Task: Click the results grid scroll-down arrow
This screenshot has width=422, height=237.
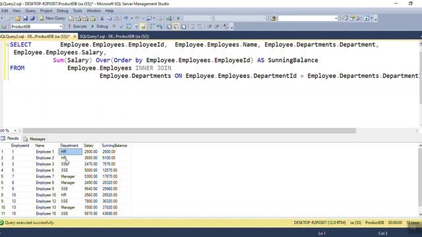Action: pyautogui.click(x=420, y=214)
